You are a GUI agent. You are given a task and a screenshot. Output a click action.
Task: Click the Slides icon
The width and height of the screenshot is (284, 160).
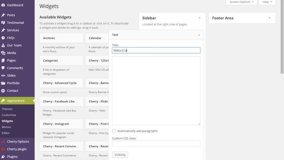click(3, 76)
